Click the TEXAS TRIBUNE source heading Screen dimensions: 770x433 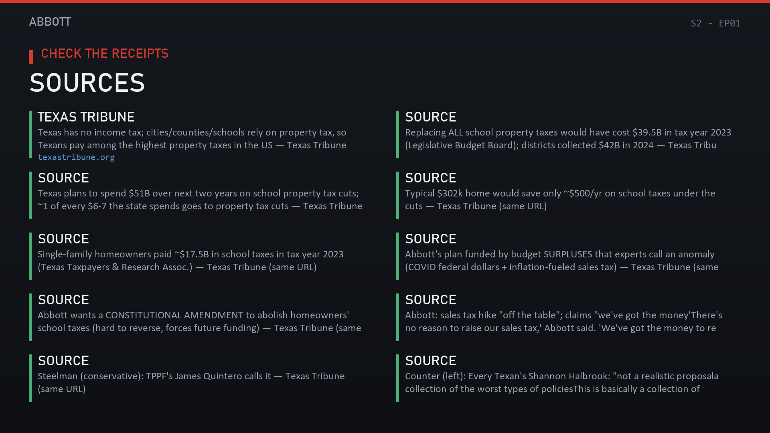86,117
